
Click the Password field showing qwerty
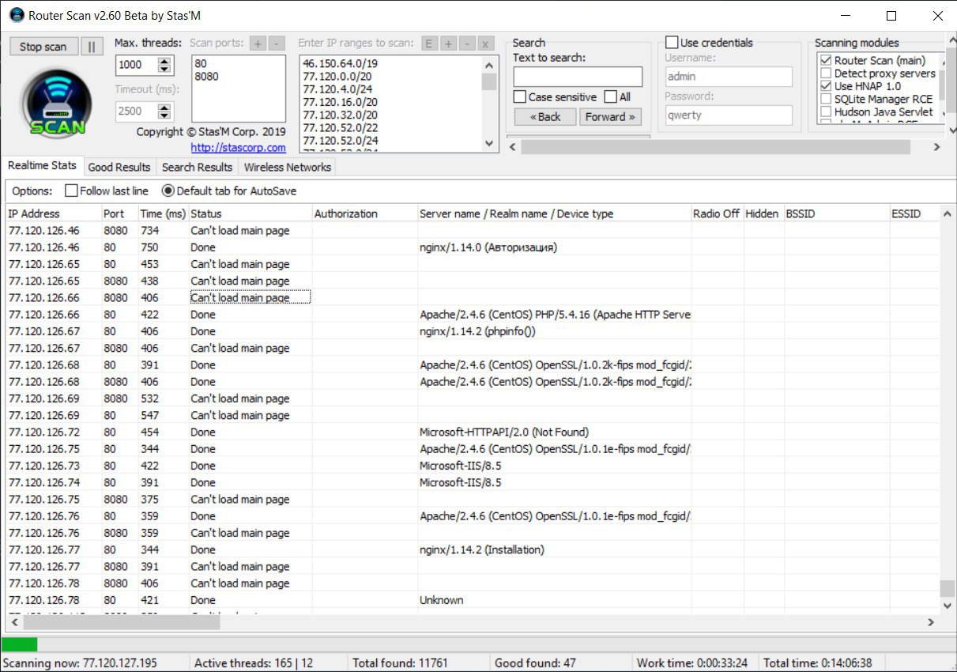(x=728, y=115)
